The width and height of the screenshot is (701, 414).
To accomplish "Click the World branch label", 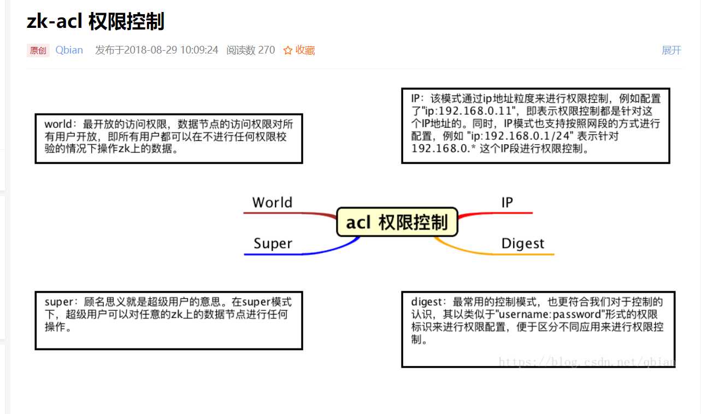I will pos(272,203).
